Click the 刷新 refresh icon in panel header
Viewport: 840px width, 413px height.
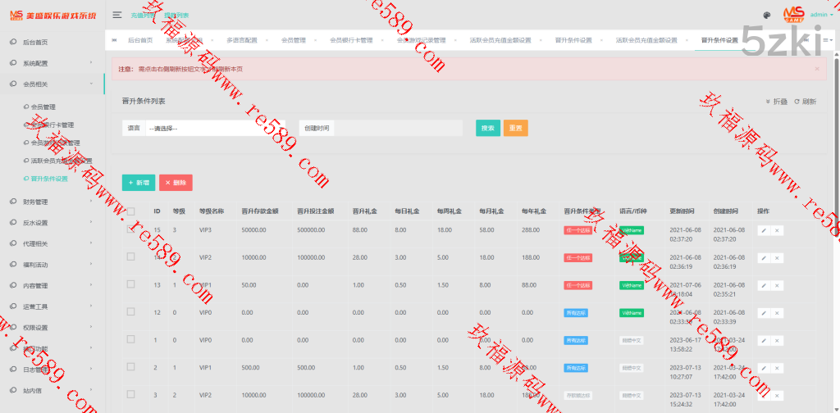pos(797,102)
